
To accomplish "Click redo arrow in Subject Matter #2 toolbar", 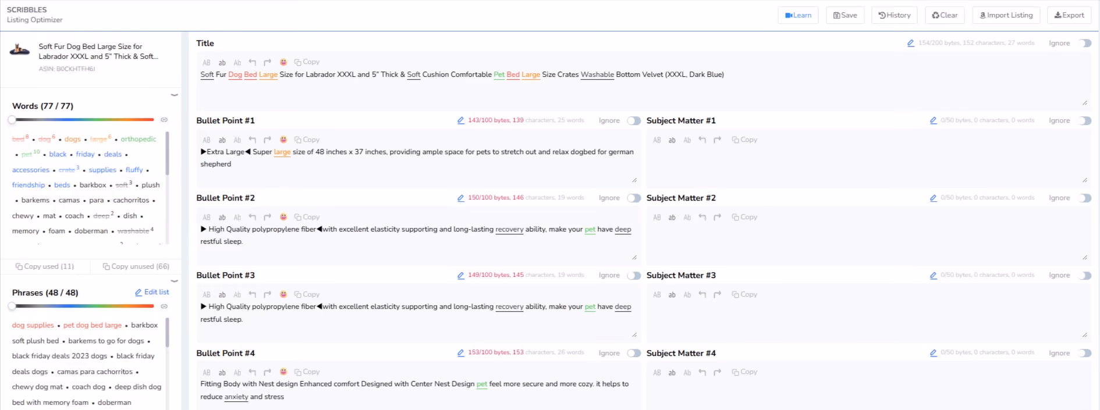I will [718, 218].
